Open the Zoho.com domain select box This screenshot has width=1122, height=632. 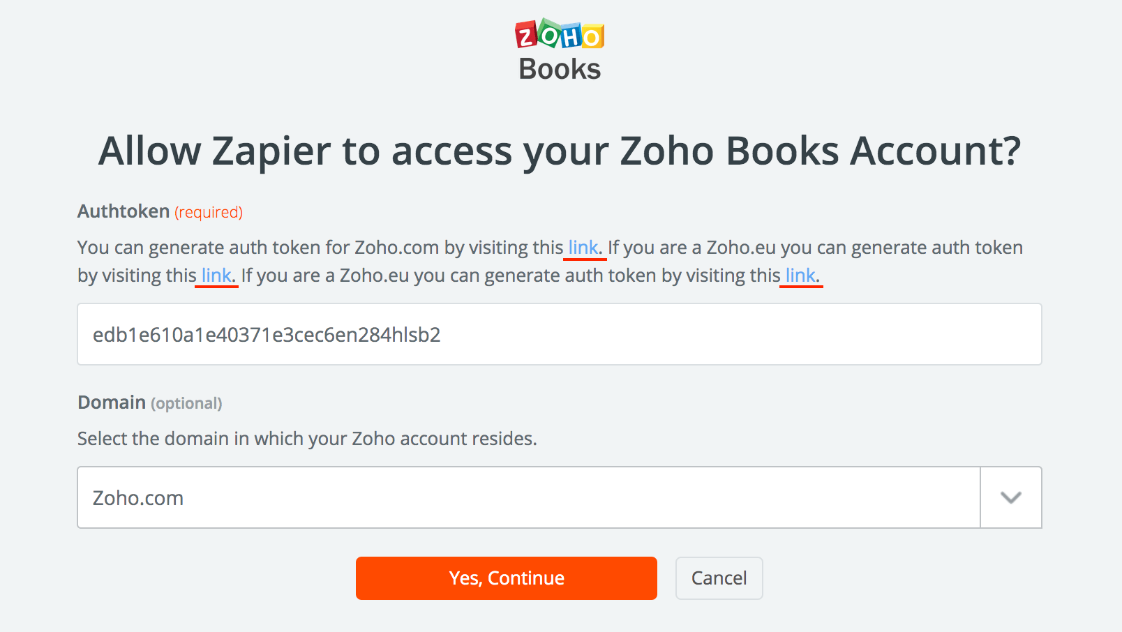click(x=528, y=497)
